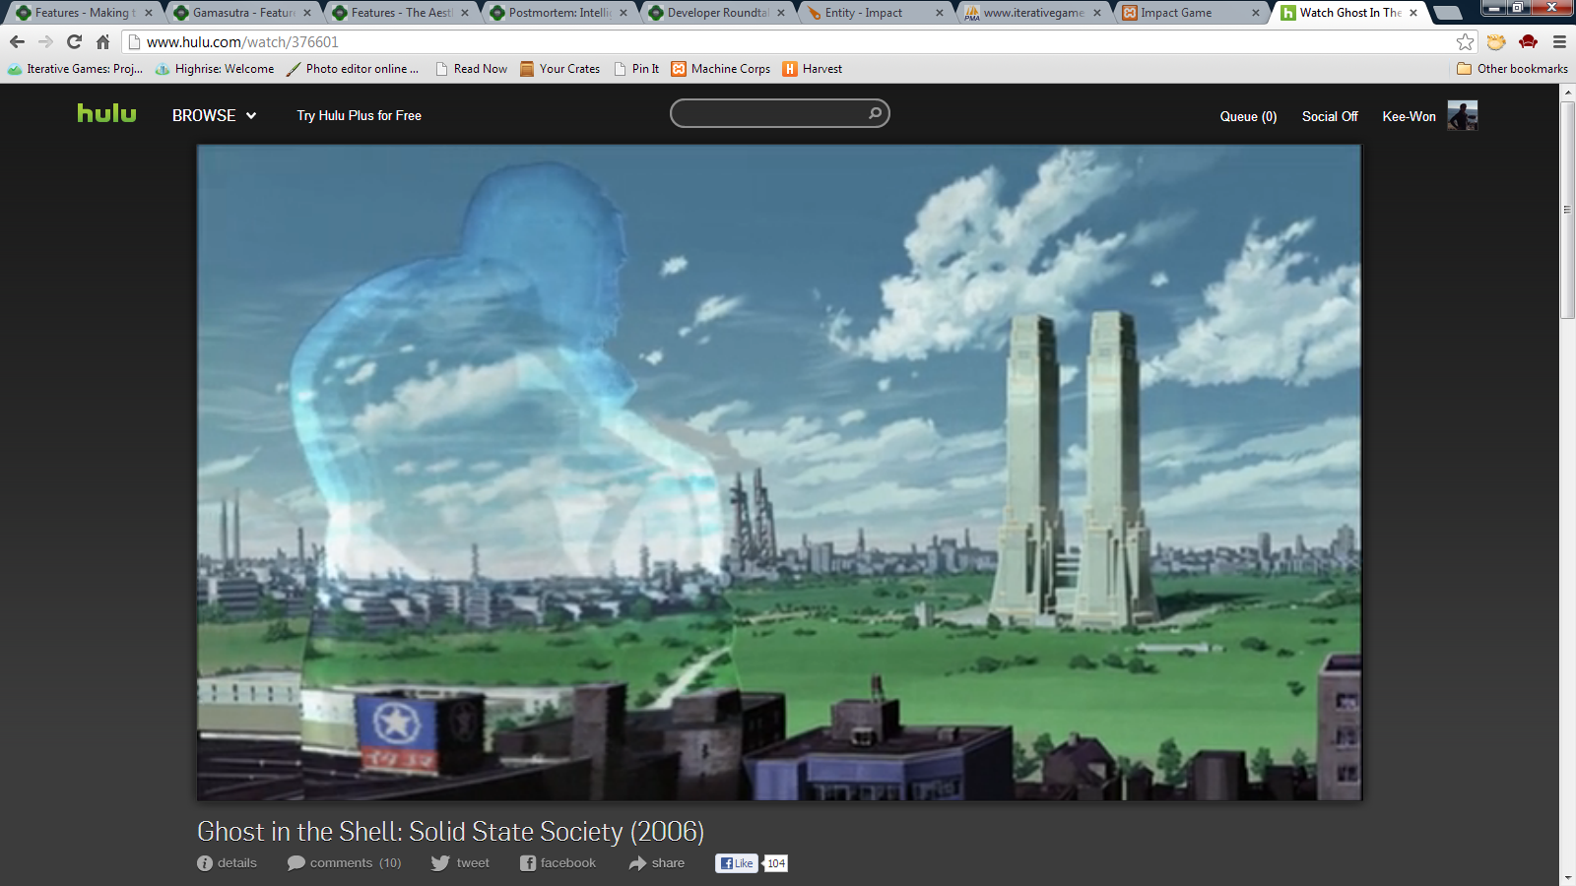Image resolution: width=1576 pixels, height=886 pixels.
Task: Click the Kee-Won username link
Action: (1409, 116)
